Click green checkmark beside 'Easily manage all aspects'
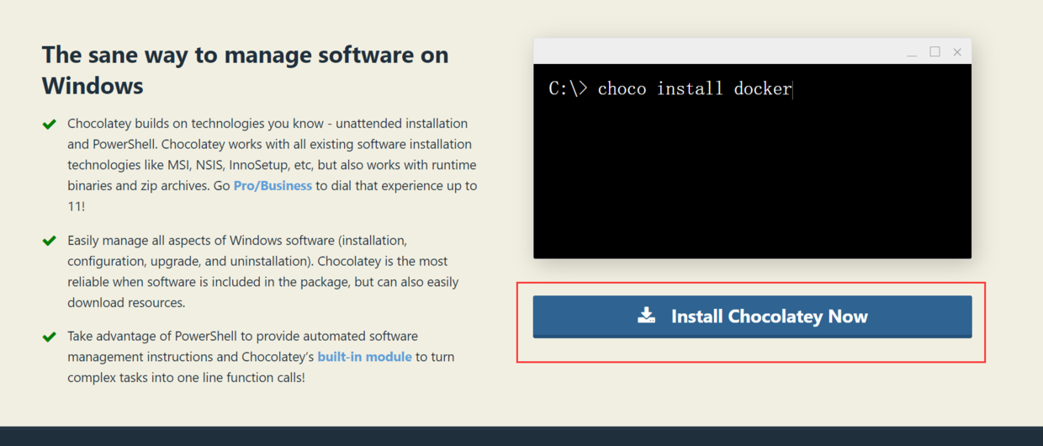Screen dimensions: 1043x446 (x=50, y=241)
